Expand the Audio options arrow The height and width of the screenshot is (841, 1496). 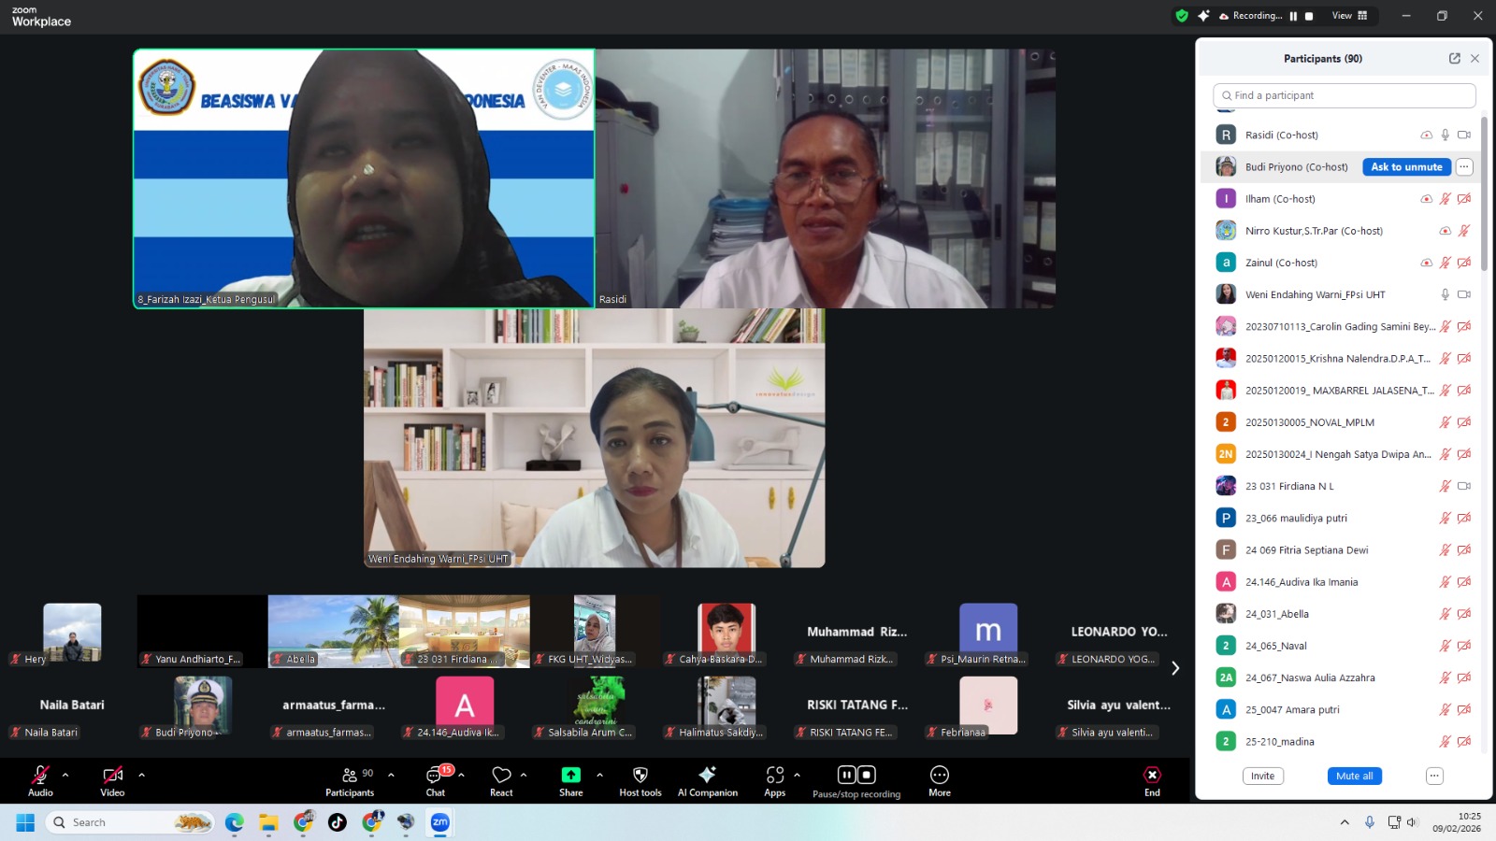coord(65,775)
